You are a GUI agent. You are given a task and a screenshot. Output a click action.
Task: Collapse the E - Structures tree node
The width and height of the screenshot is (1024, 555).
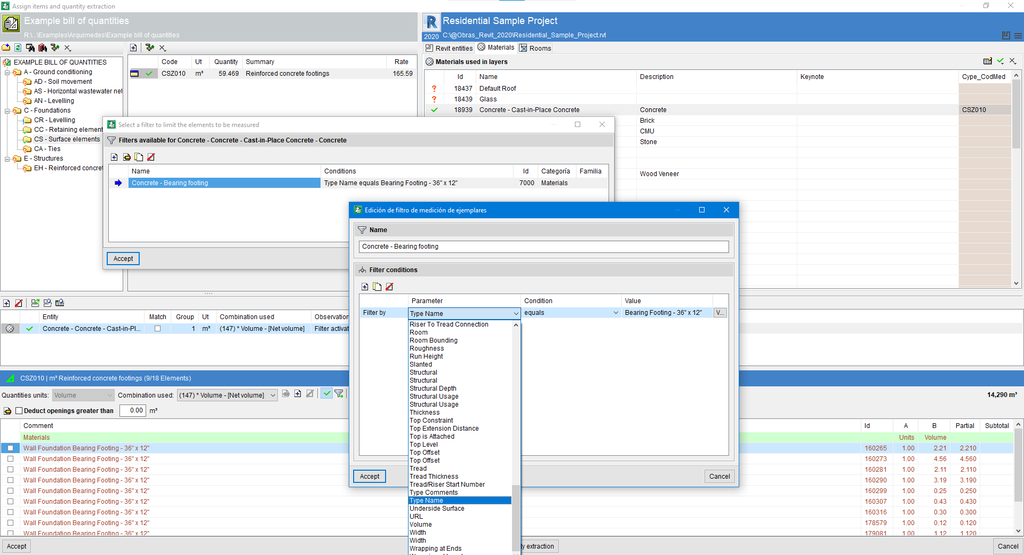click(x=7, y=159)
